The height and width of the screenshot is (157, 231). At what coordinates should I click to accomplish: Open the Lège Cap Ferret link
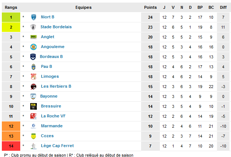[57, 146]
